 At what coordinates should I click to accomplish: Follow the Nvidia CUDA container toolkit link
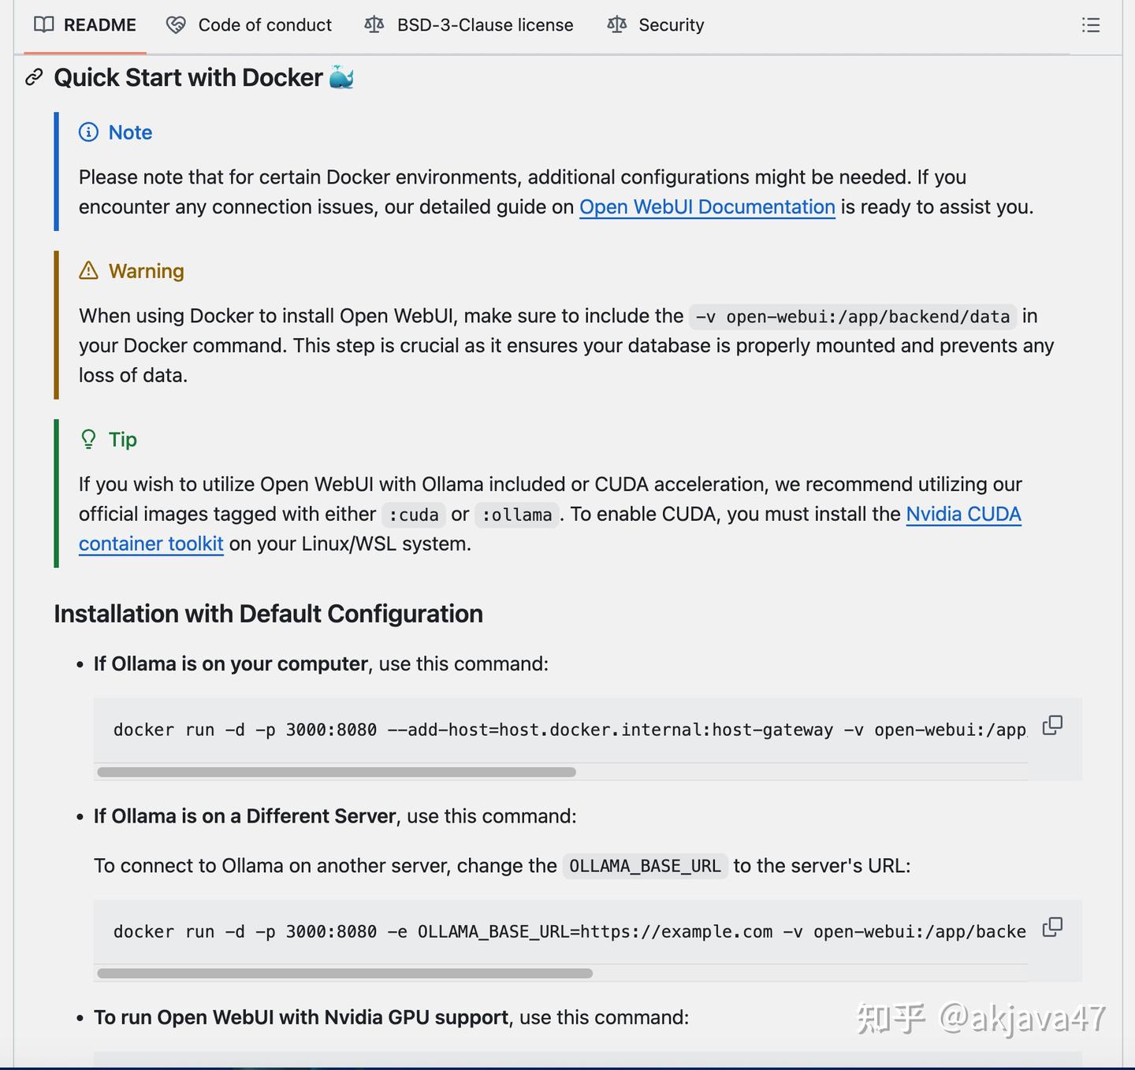pos(963,515)
